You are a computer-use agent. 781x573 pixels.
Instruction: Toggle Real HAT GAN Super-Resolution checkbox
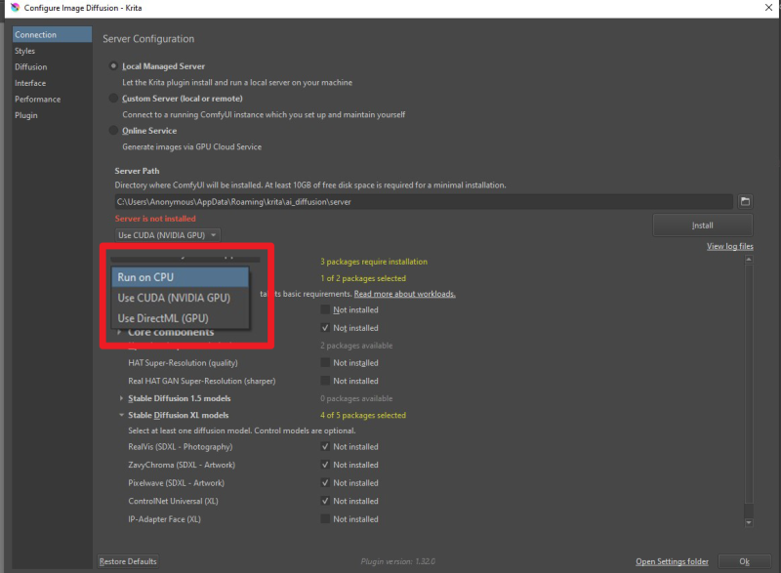click(x=325, y=381)
